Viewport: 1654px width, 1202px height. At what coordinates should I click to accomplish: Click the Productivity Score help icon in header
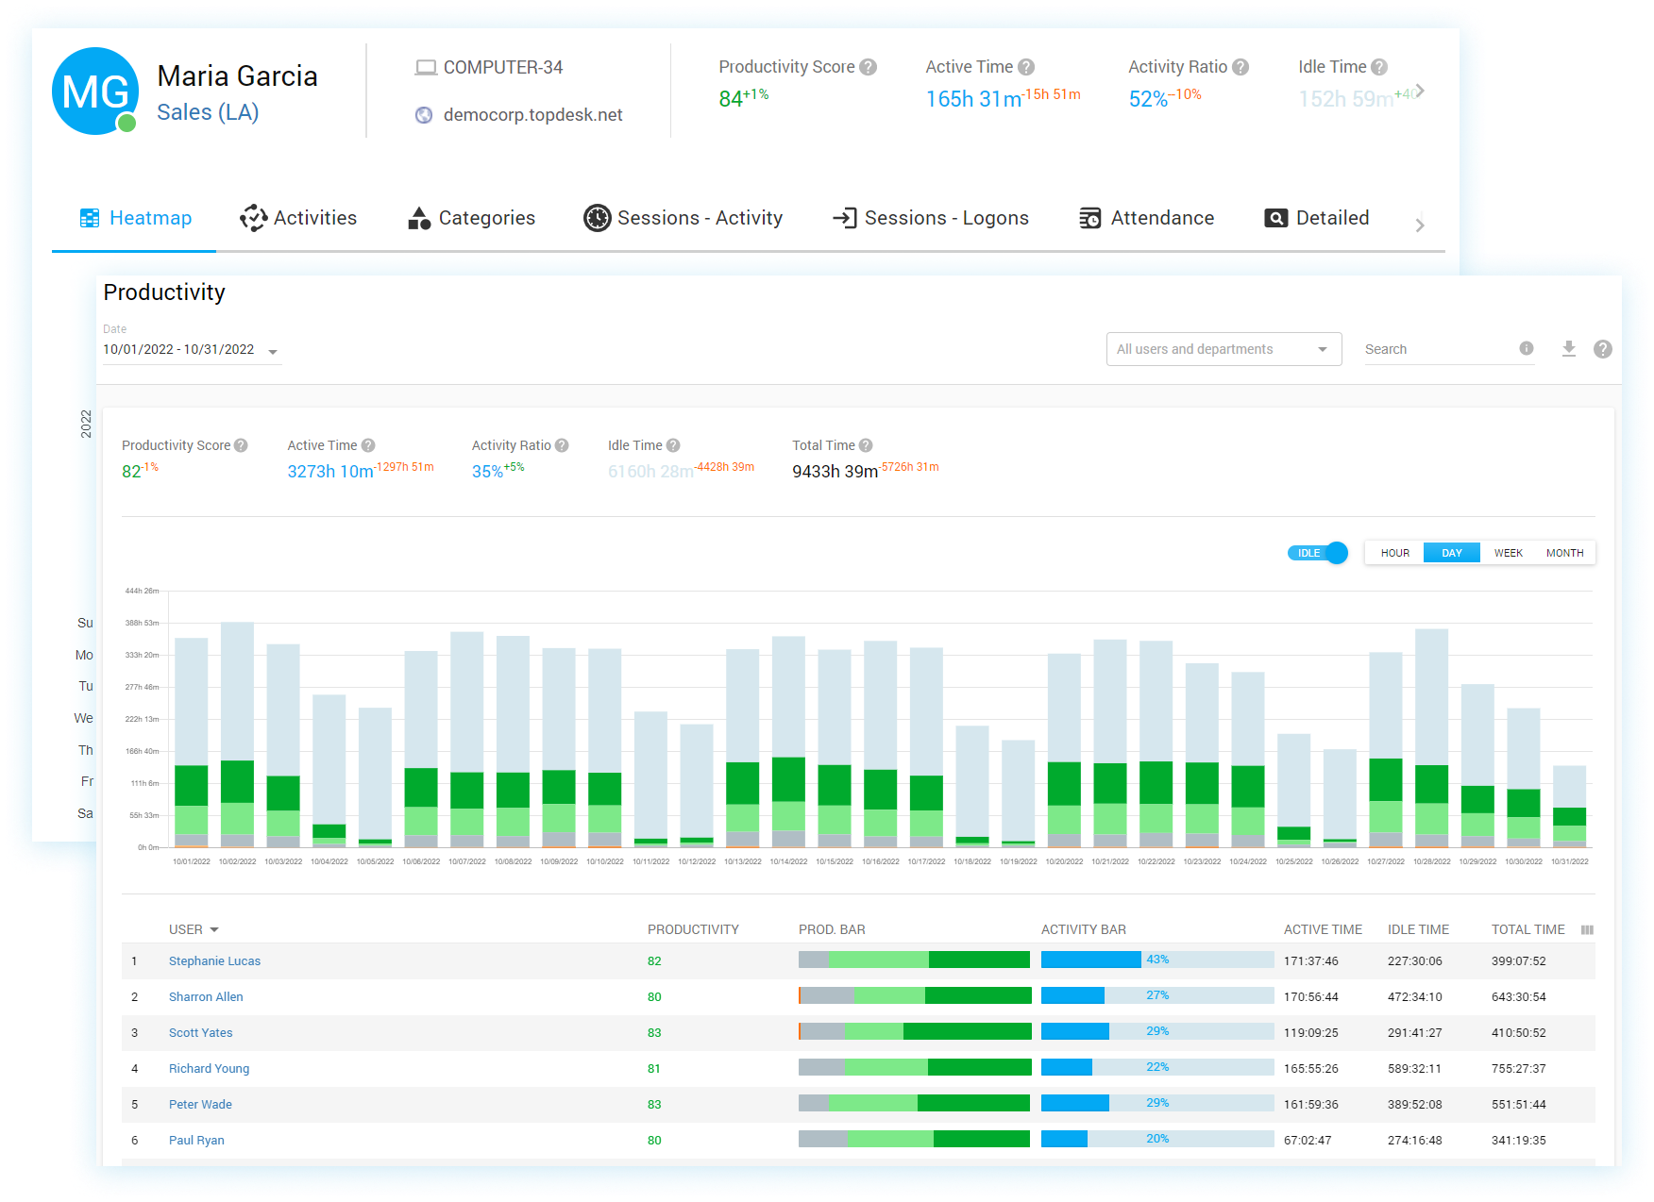click(869, 67)
